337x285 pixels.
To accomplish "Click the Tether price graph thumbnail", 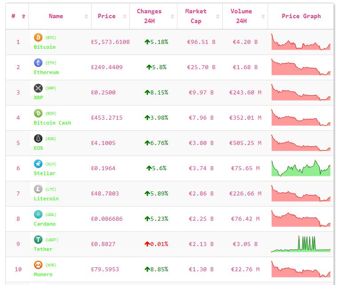I will (301, 244).
